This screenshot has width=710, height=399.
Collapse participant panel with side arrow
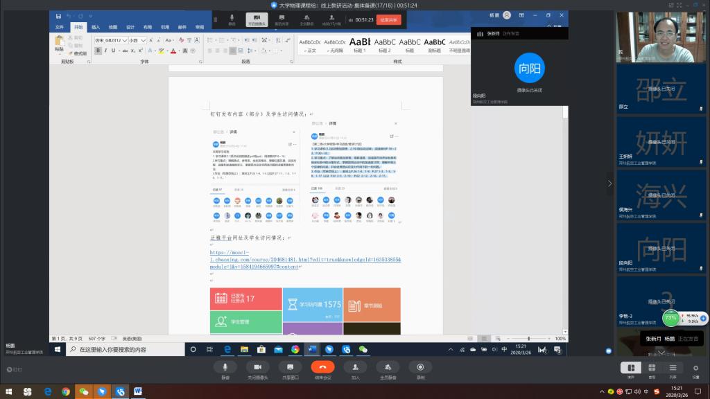pos(609,184)
